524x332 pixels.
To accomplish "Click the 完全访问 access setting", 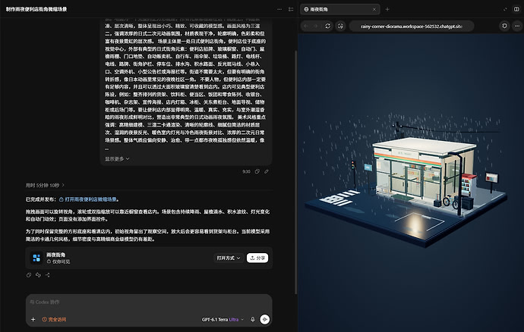I will pyautogui.click(x=54, y=319).
